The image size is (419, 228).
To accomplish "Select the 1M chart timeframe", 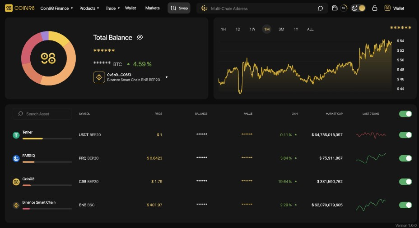I will click(267, 29).
